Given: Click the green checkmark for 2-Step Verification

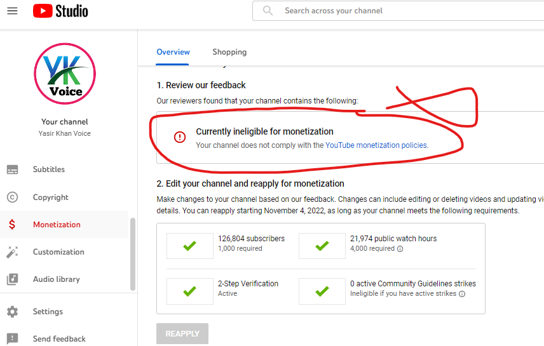Looking at the screenshot, I should (190, 291).
